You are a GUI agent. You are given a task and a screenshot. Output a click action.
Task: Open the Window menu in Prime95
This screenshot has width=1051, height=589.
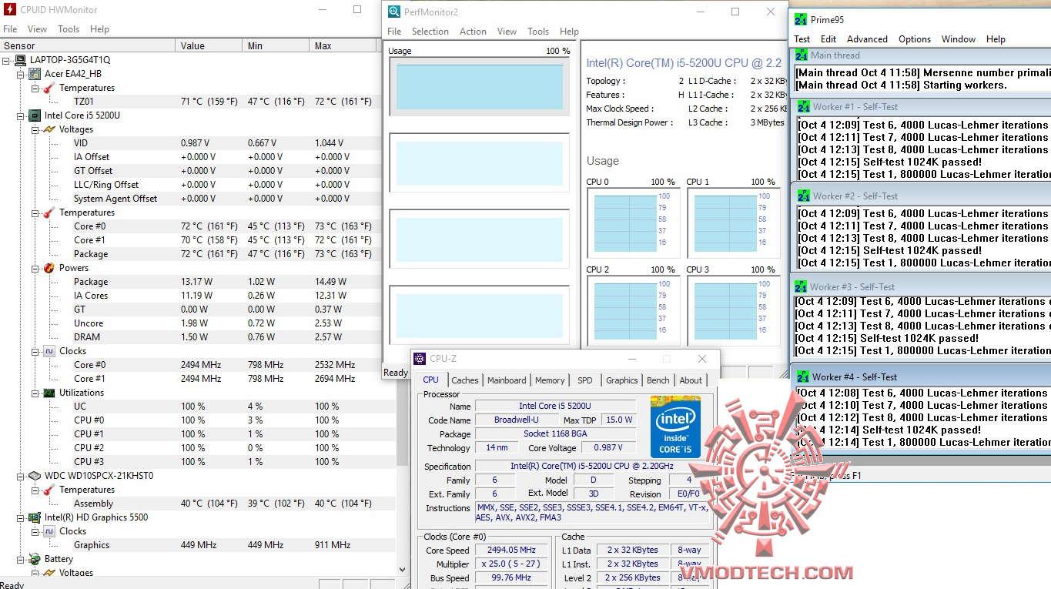(x=959, y=39)
